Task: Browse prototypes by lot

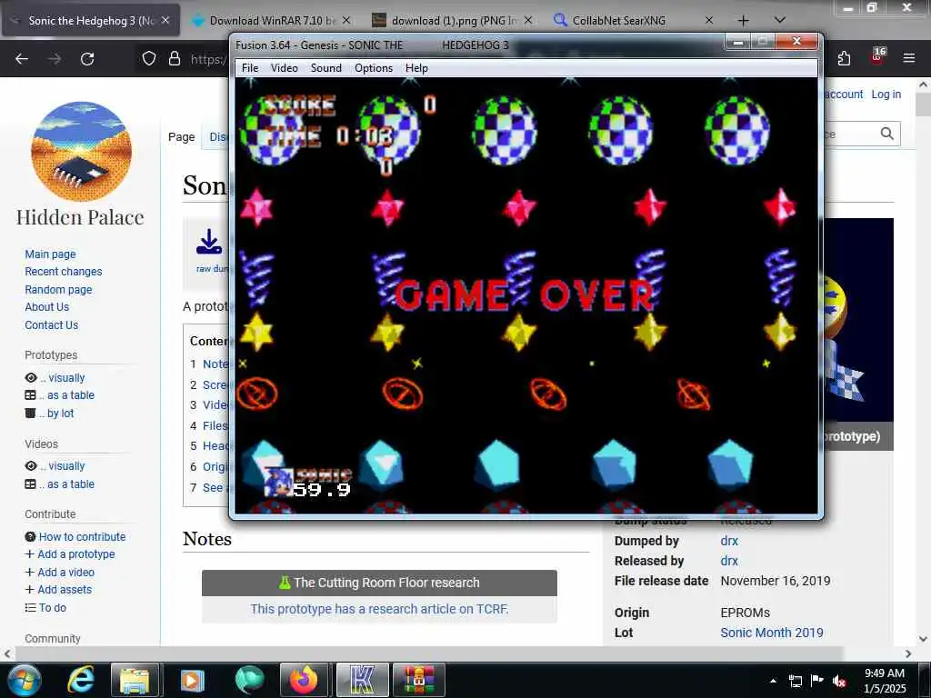Action: point(61,414)
